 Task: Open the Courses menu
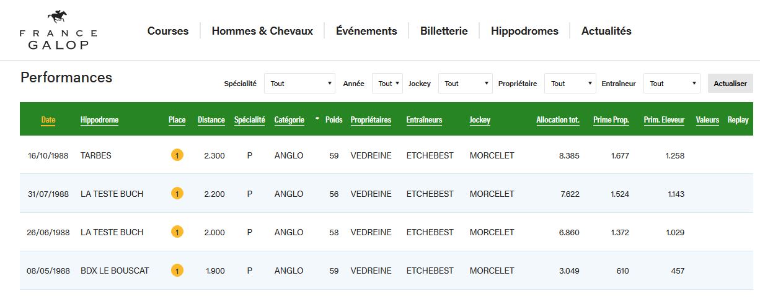coord(168,31)
